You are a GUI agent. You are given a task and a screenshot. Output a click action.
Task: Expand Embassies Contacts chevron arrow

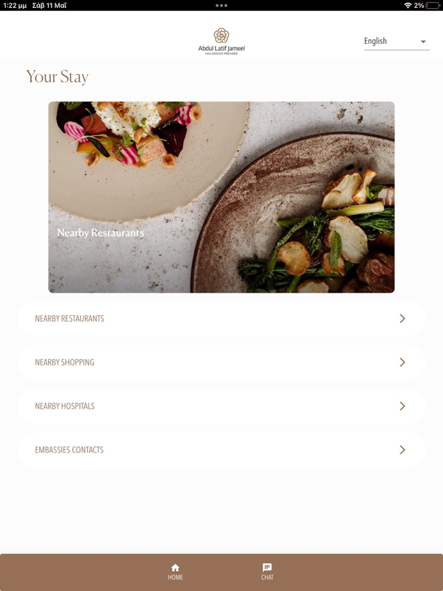tap(402, 450)
